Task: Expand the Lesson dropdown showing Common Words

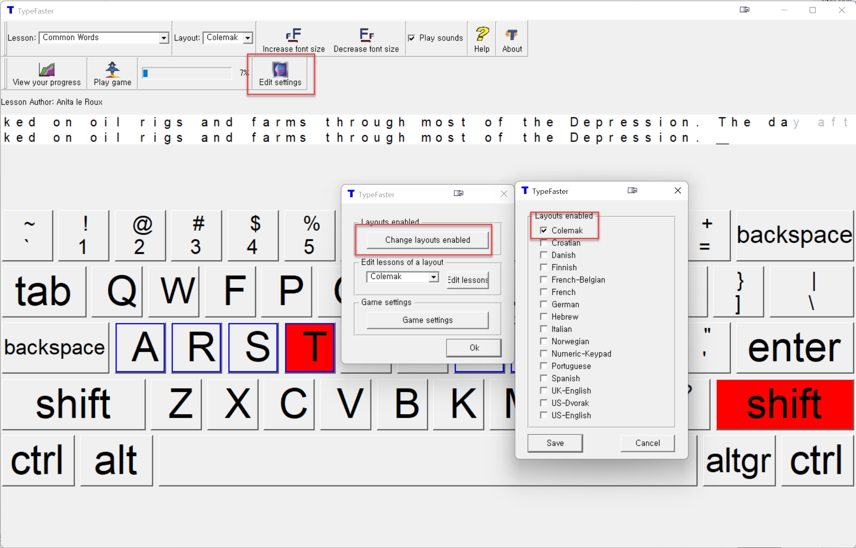Action: click(x=164, y=38)
